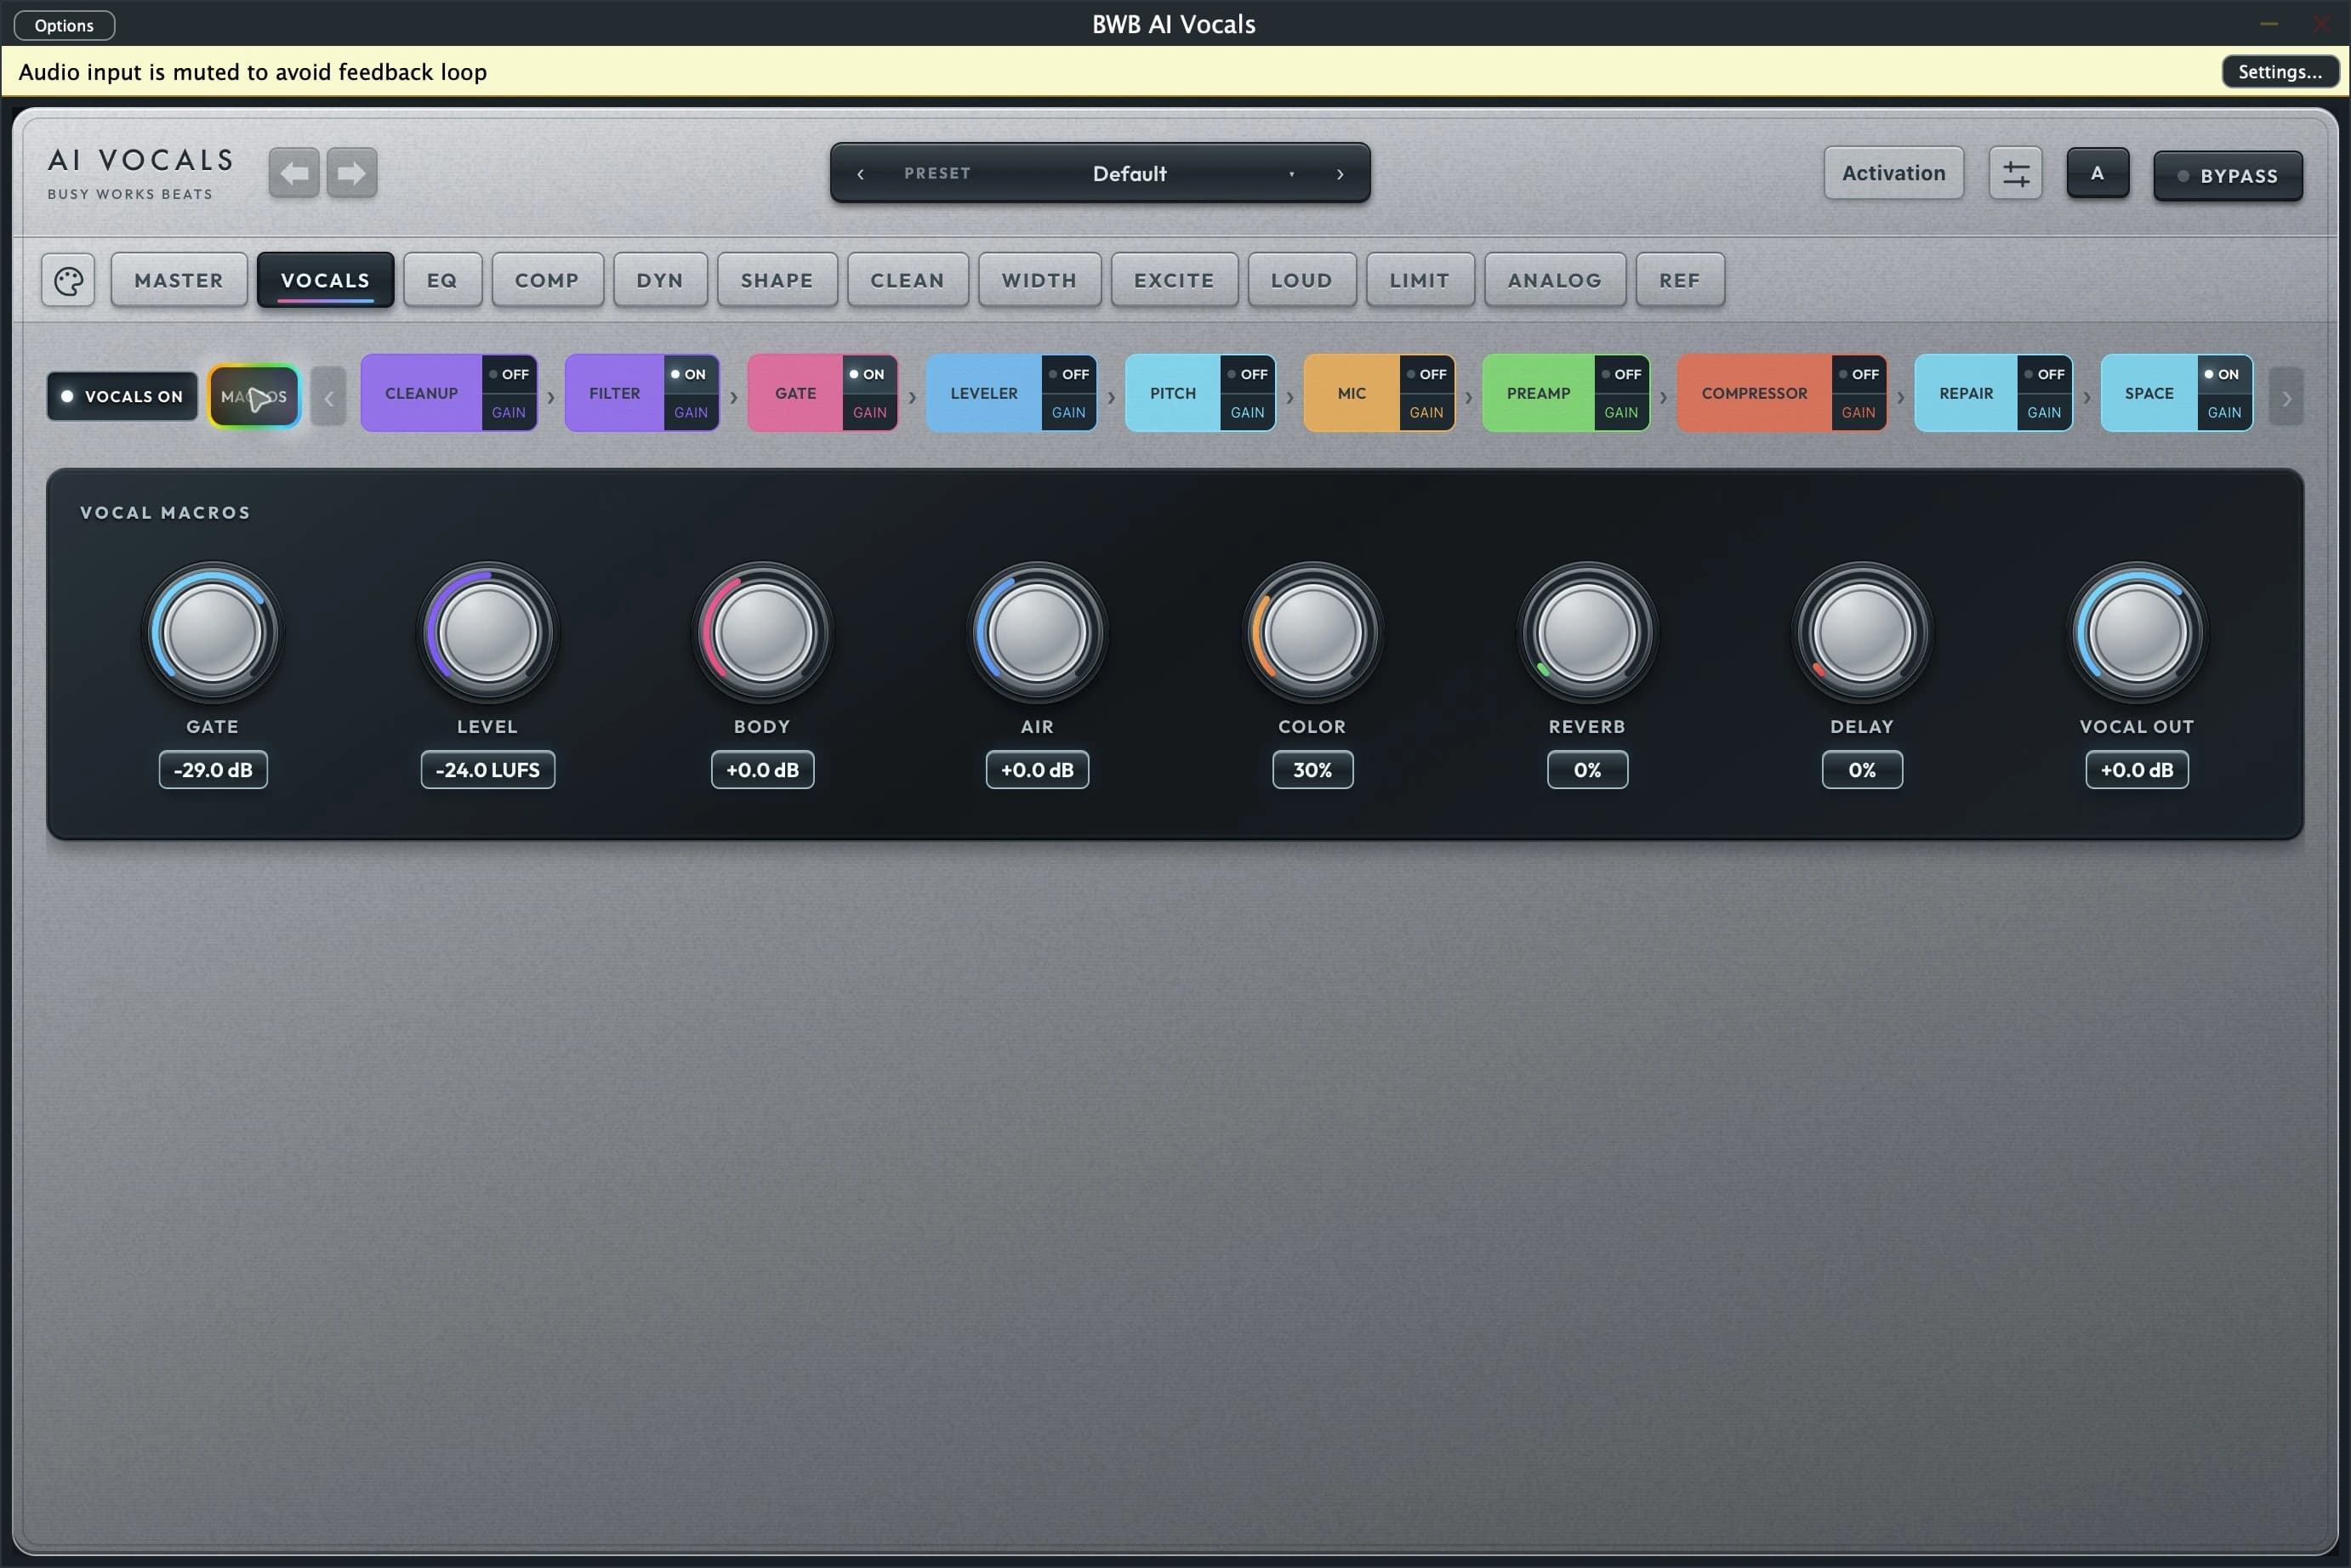Turn on the CLEANUP module OFF switch

coord(509,374)
